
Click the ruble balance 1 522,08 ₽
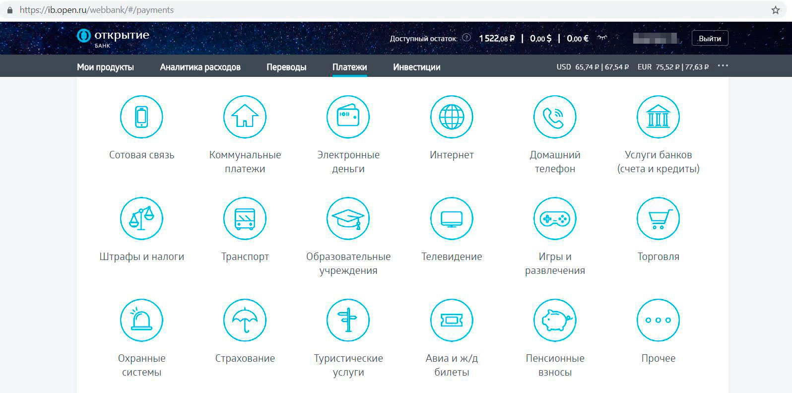[497, 38]
